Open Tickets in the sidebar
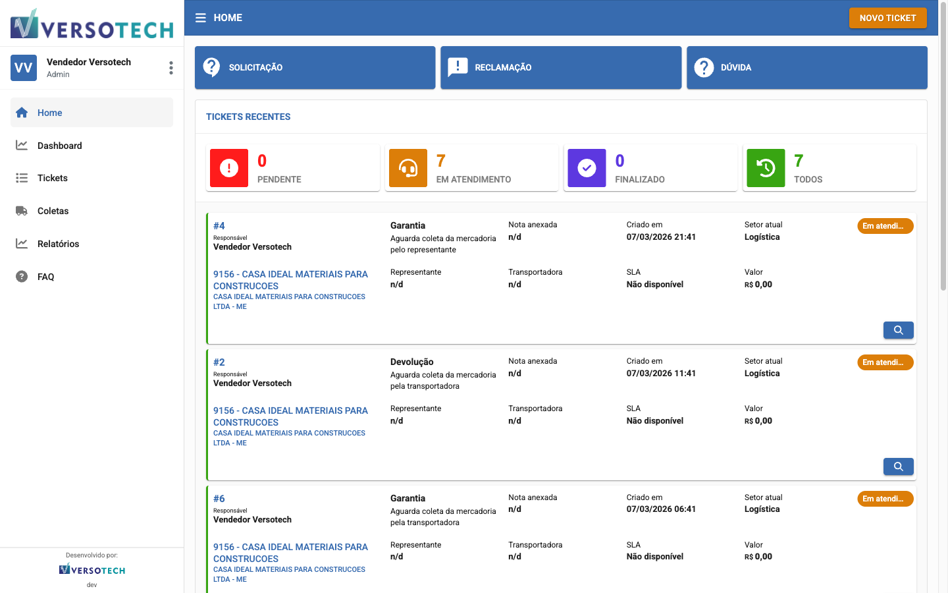Image resolution: width=948 pixels, height=593 pixels. point(53,178)
